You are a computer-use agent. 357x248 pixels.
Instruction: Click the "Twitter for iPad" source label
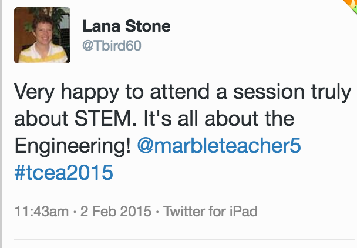(x=210, y=211)
